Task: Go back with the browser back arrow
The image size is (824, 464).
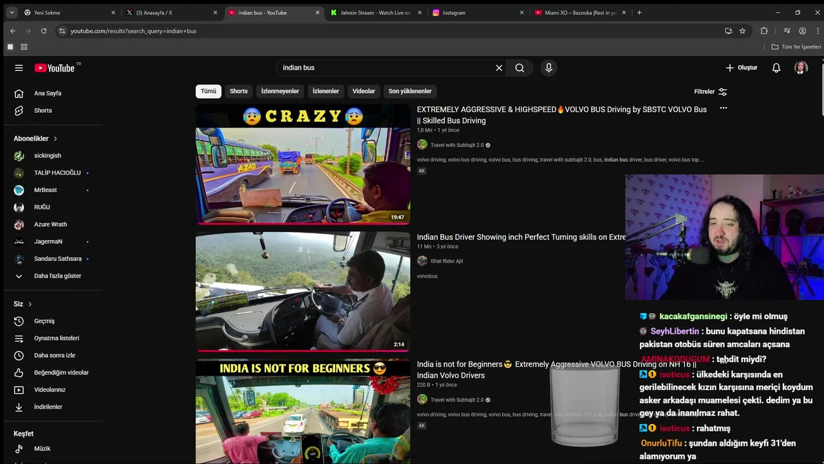Action: (x=13, y=31)
